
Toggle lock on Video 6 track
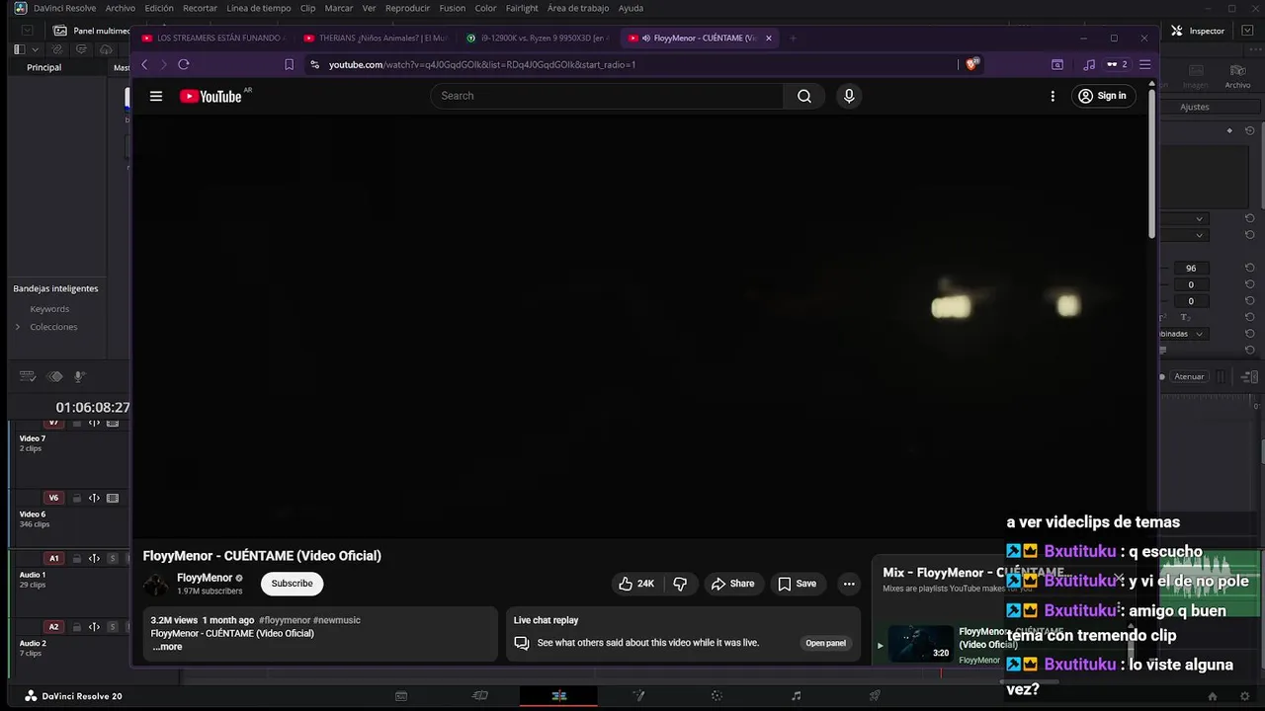[77, 499]
